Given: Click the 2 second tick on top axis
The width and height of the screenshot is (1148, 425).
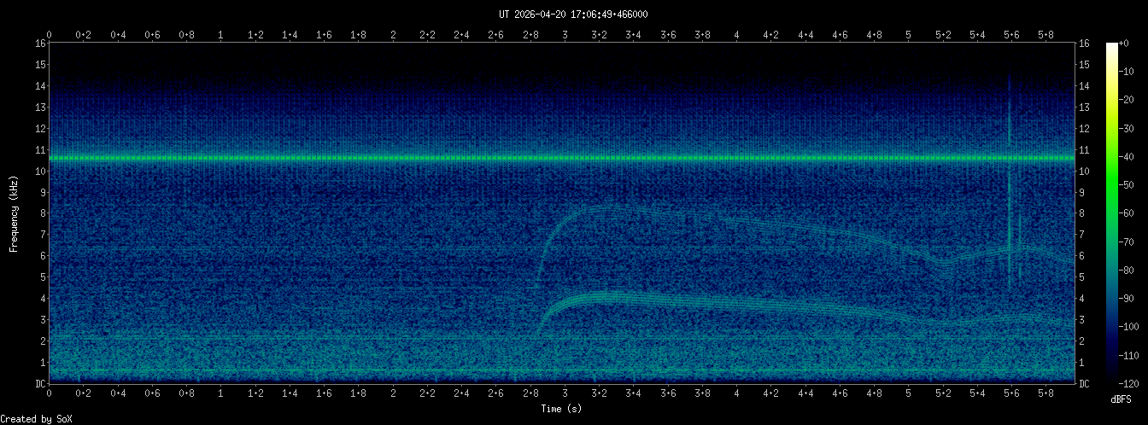Looking at the screenshot, I should tap(393, 35).
